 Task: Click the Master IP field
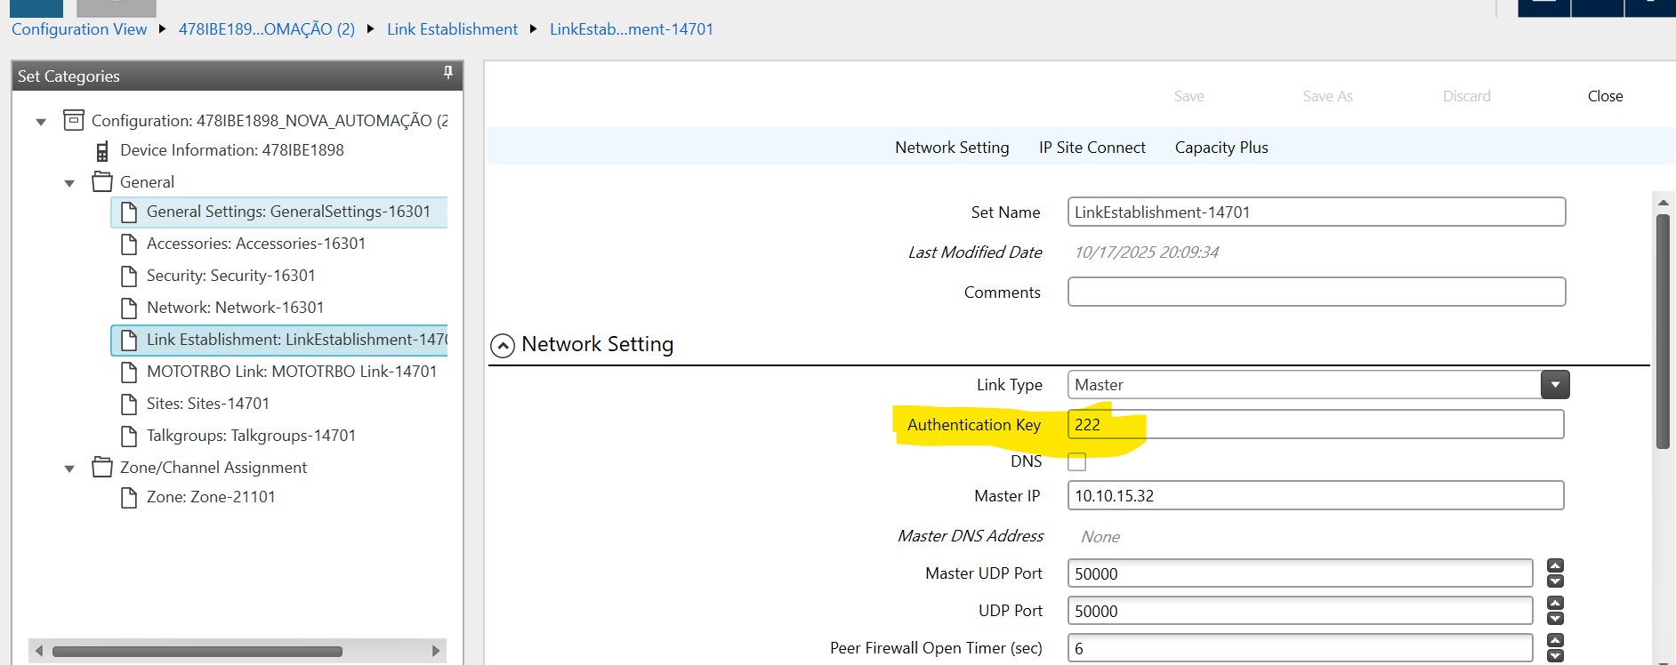(1316, 495)
